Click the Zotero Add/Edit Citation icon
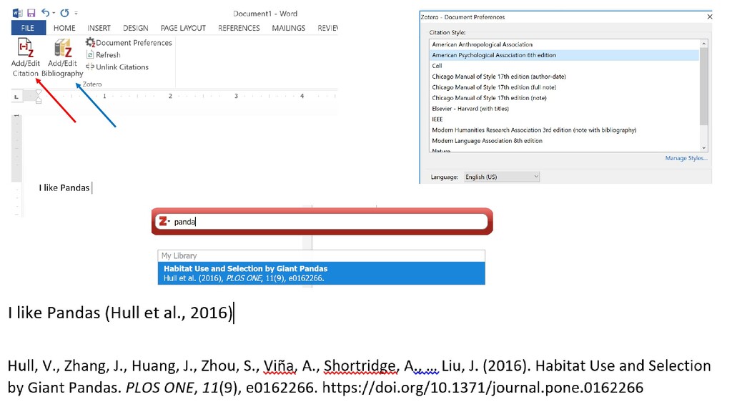Image resolution: width=732 pixels, height=412 pixels. click(x=25, y=48)
